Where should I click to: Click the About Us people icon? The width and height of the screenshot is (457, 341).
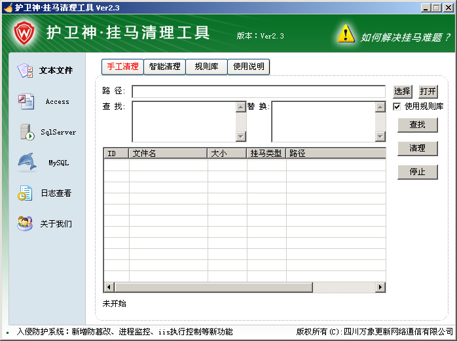25,223
